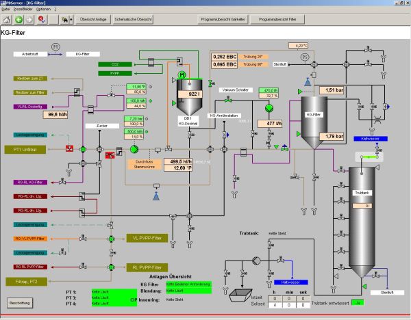Image resolution: width=411 pixels, height=320 pixels.
Task: Open the Einzelbilder menu
Action: click(x=23, y=10)
